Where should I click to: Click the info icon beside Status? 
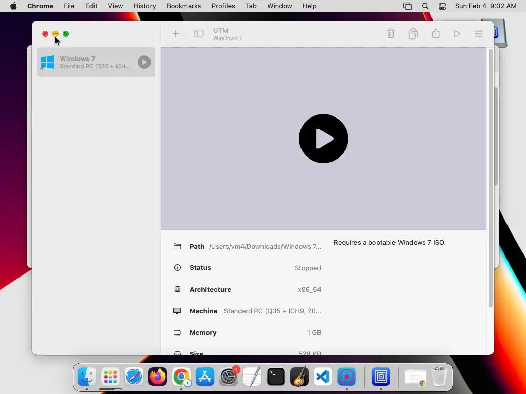click(x=177, y=268)
